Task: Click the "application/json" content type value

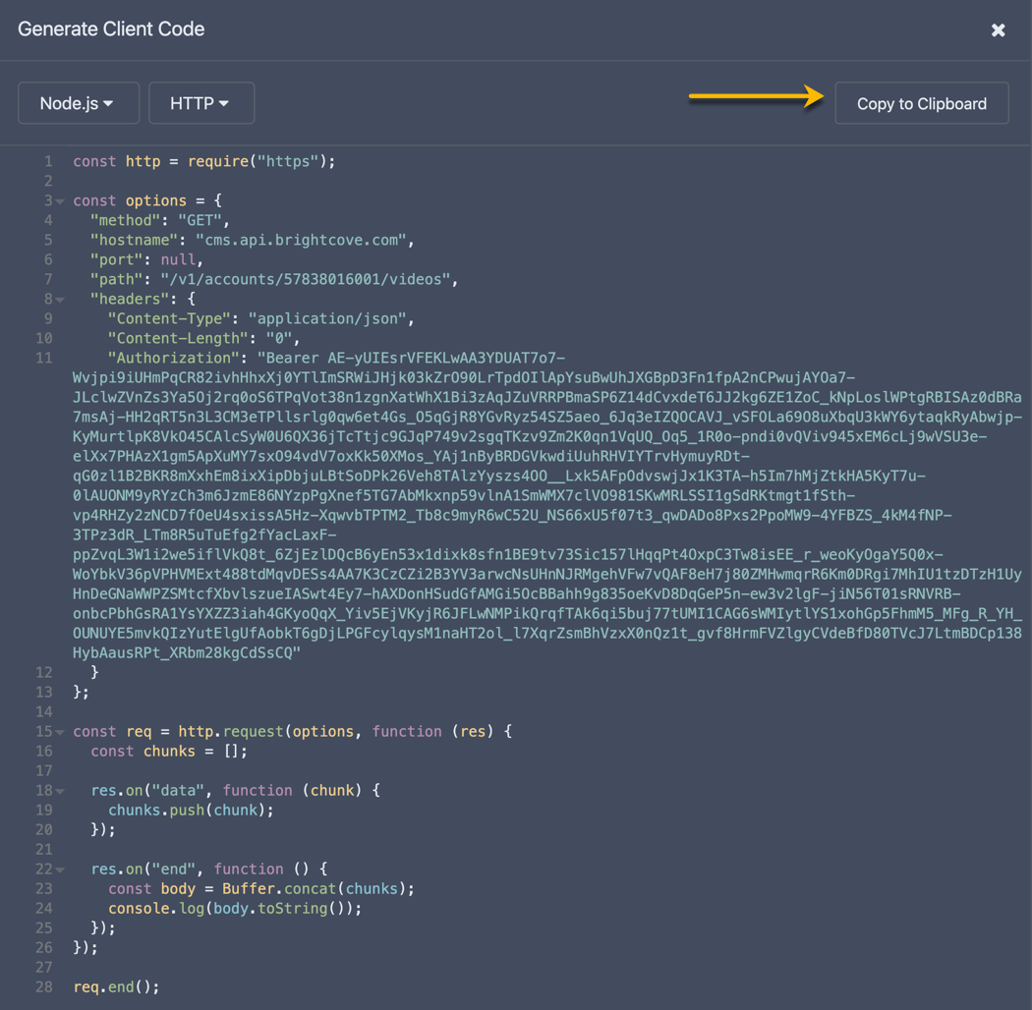Action: (x=327, y=318)
